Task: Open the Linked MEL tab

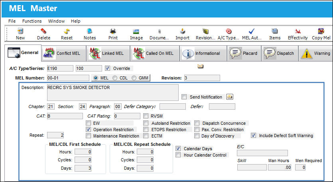Action: [108, 53]
